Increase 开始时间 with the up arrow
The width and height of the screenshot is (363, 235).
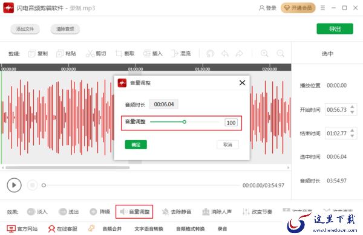(352, 107)
